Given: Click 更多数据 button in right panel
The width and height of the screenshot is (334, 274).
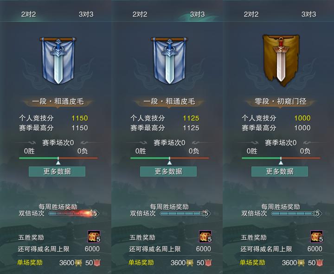Looking at the screenshot, I should (280, 172).
